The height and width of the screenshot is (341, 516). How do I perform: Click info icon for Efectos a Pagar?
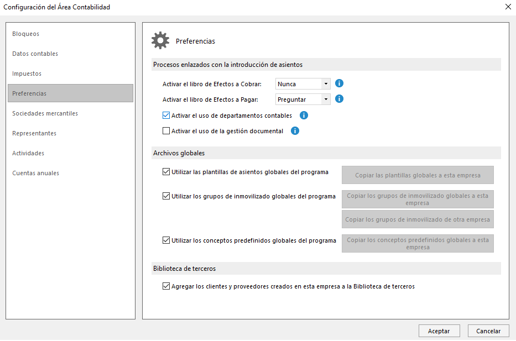339,99
